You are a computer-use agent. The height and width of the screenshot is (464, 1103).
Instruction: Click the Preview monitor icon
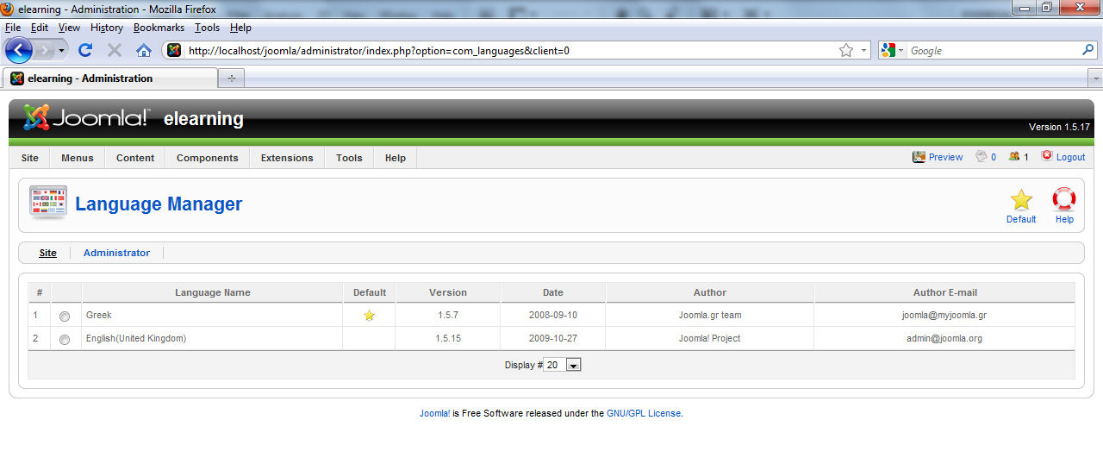coord(919,157)
